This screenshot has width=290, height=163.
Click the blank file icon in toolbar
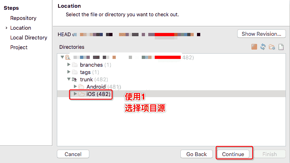(281, 47)
